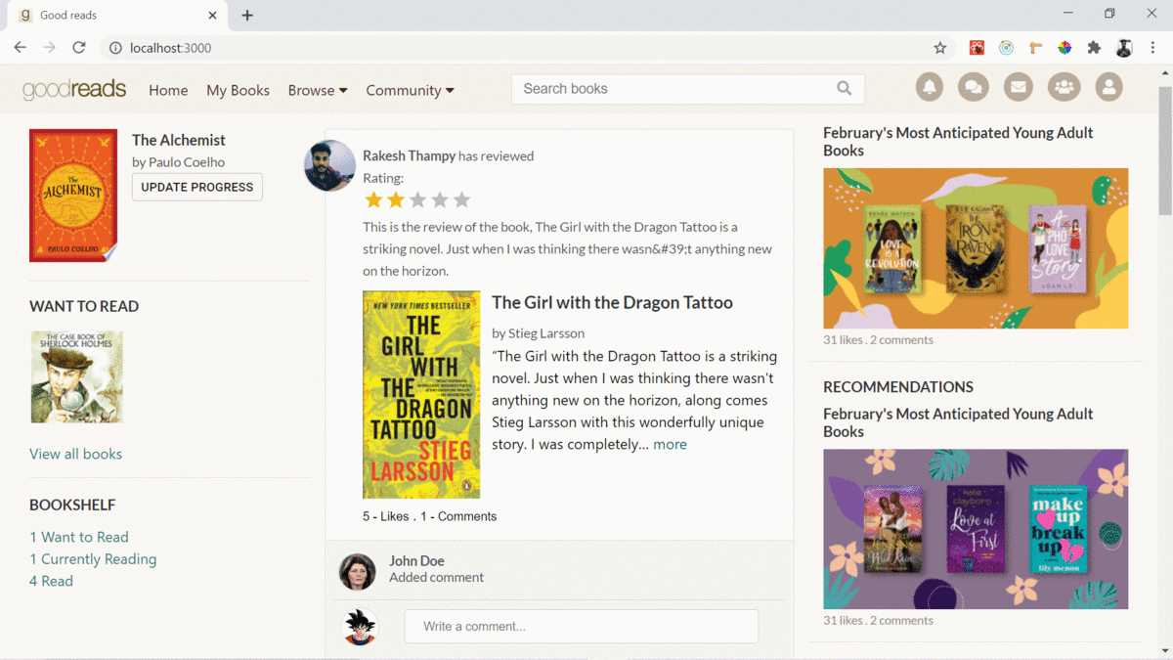Open the notifications bell icon

click(x=930, y=87)
